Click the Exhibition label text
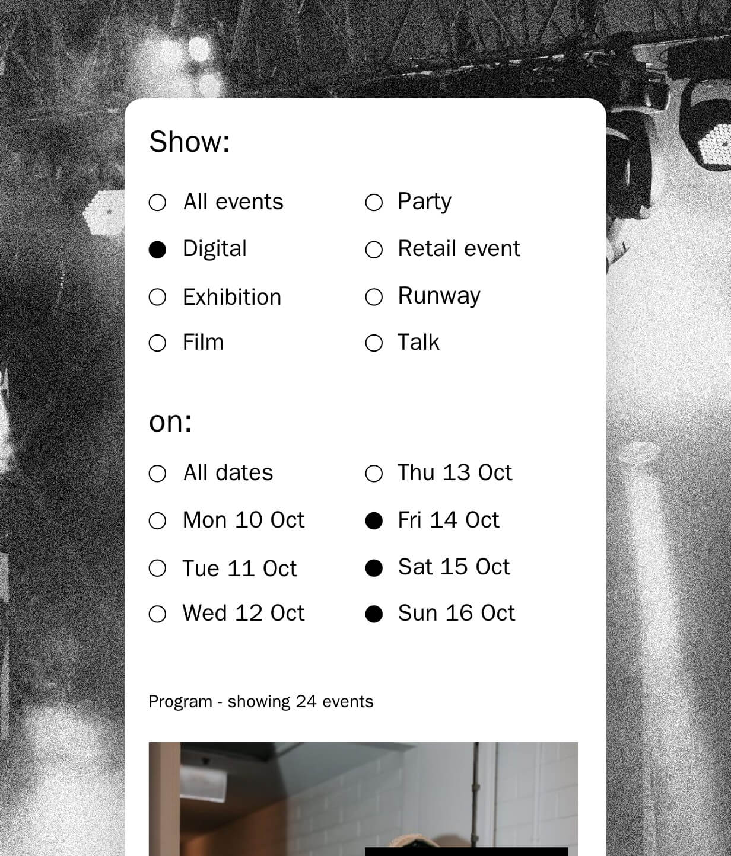731x856 pixels. click(232, 297)
